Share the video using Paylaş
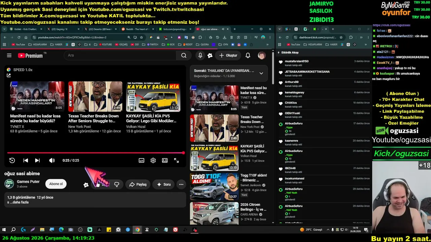Viewport: 431px width, 242px height. tap(138, 185)
